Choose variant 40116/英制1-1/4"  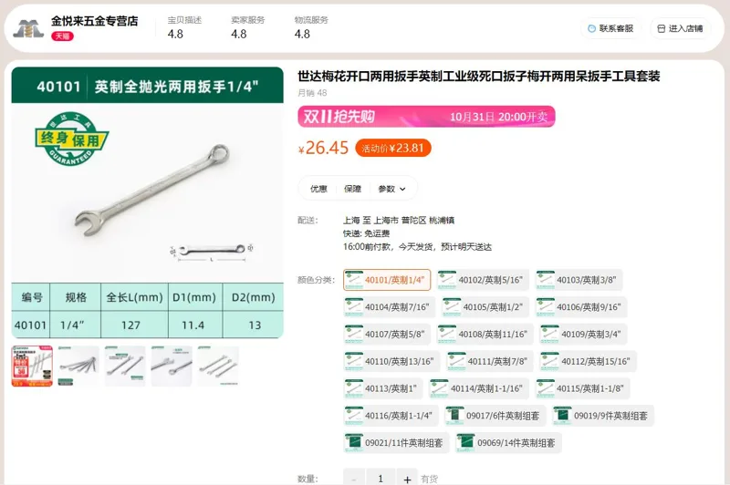[391, 415]
